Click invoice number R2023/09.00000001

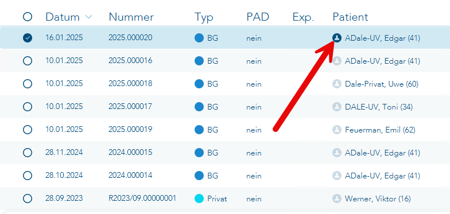(142, 199)
